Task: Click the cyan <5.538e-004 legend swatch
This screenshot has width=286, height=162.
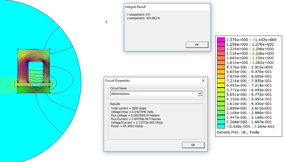Action: [x=221, y=126]
